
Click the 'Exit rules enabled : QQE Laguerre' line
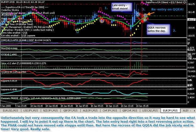tap(18, 35)
